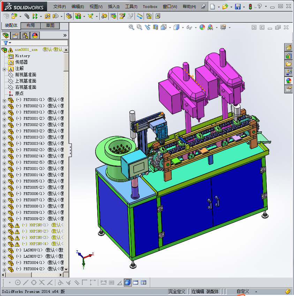Click the Exploded View icon
The height and width of the screenshot is (296, 294).
pos(122,16)
